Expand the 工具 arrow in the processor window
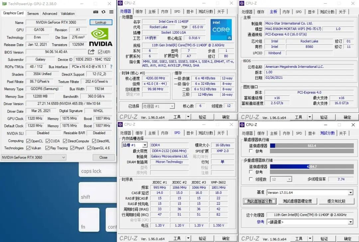The height and width of the screenshot is (242, 359). point(188,117)
